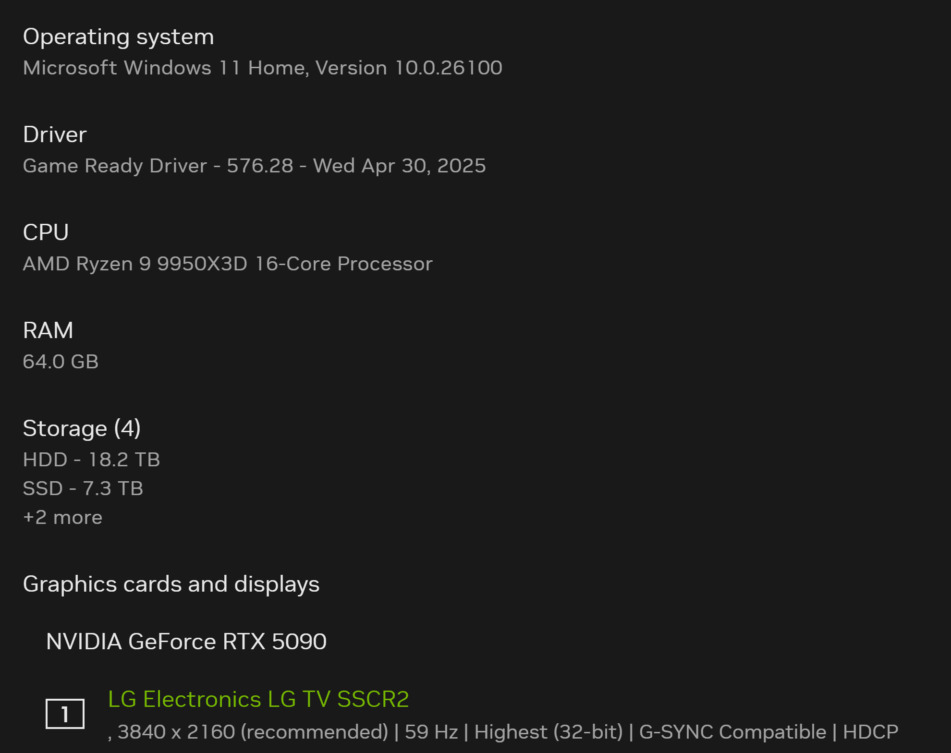Click the 64.0 GB RAM value
The width and height of the screenshot is (951, 753).
(61, 362)
